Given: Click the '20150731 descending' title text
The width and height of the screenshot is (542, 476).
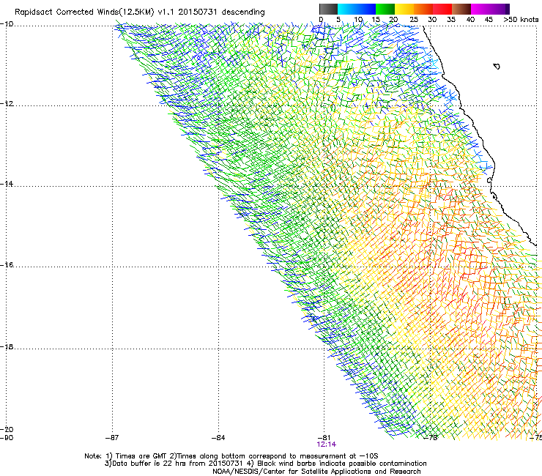Looking at the screenshot, I should click(x=222, y=12).
